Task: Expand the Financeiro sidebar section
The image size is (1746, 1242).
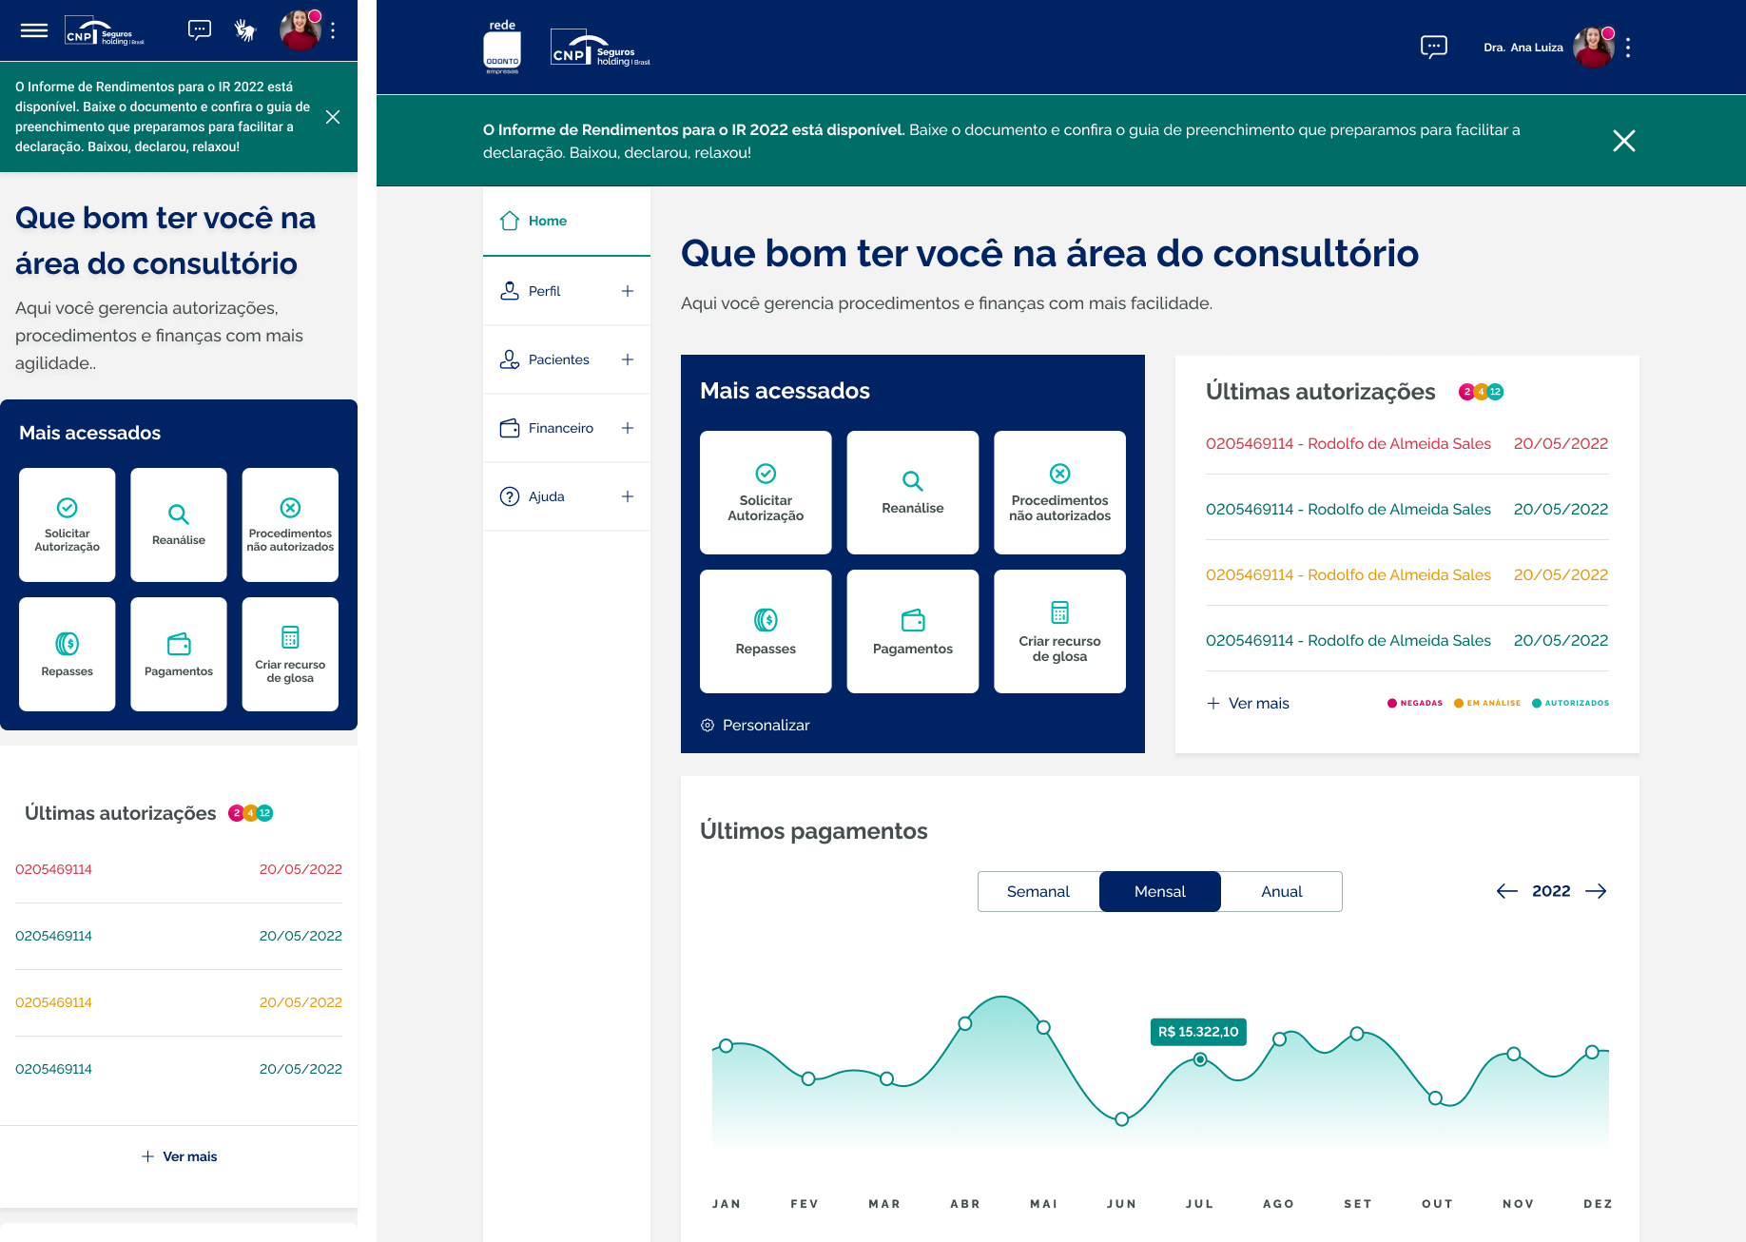Action: pos(627,428)
